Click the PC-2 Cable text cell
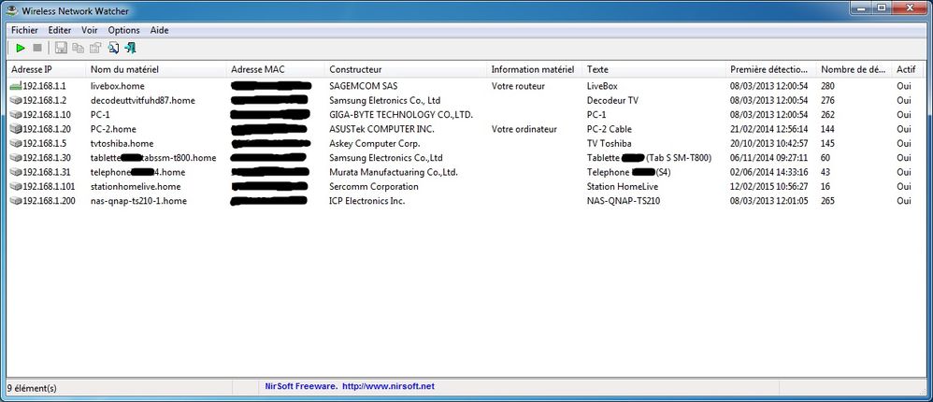Image resolution: width=933 pixels, height=402 pixels. 610,129
